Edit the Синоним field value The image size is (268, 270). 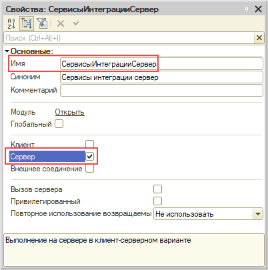click(x=161, y=77)
